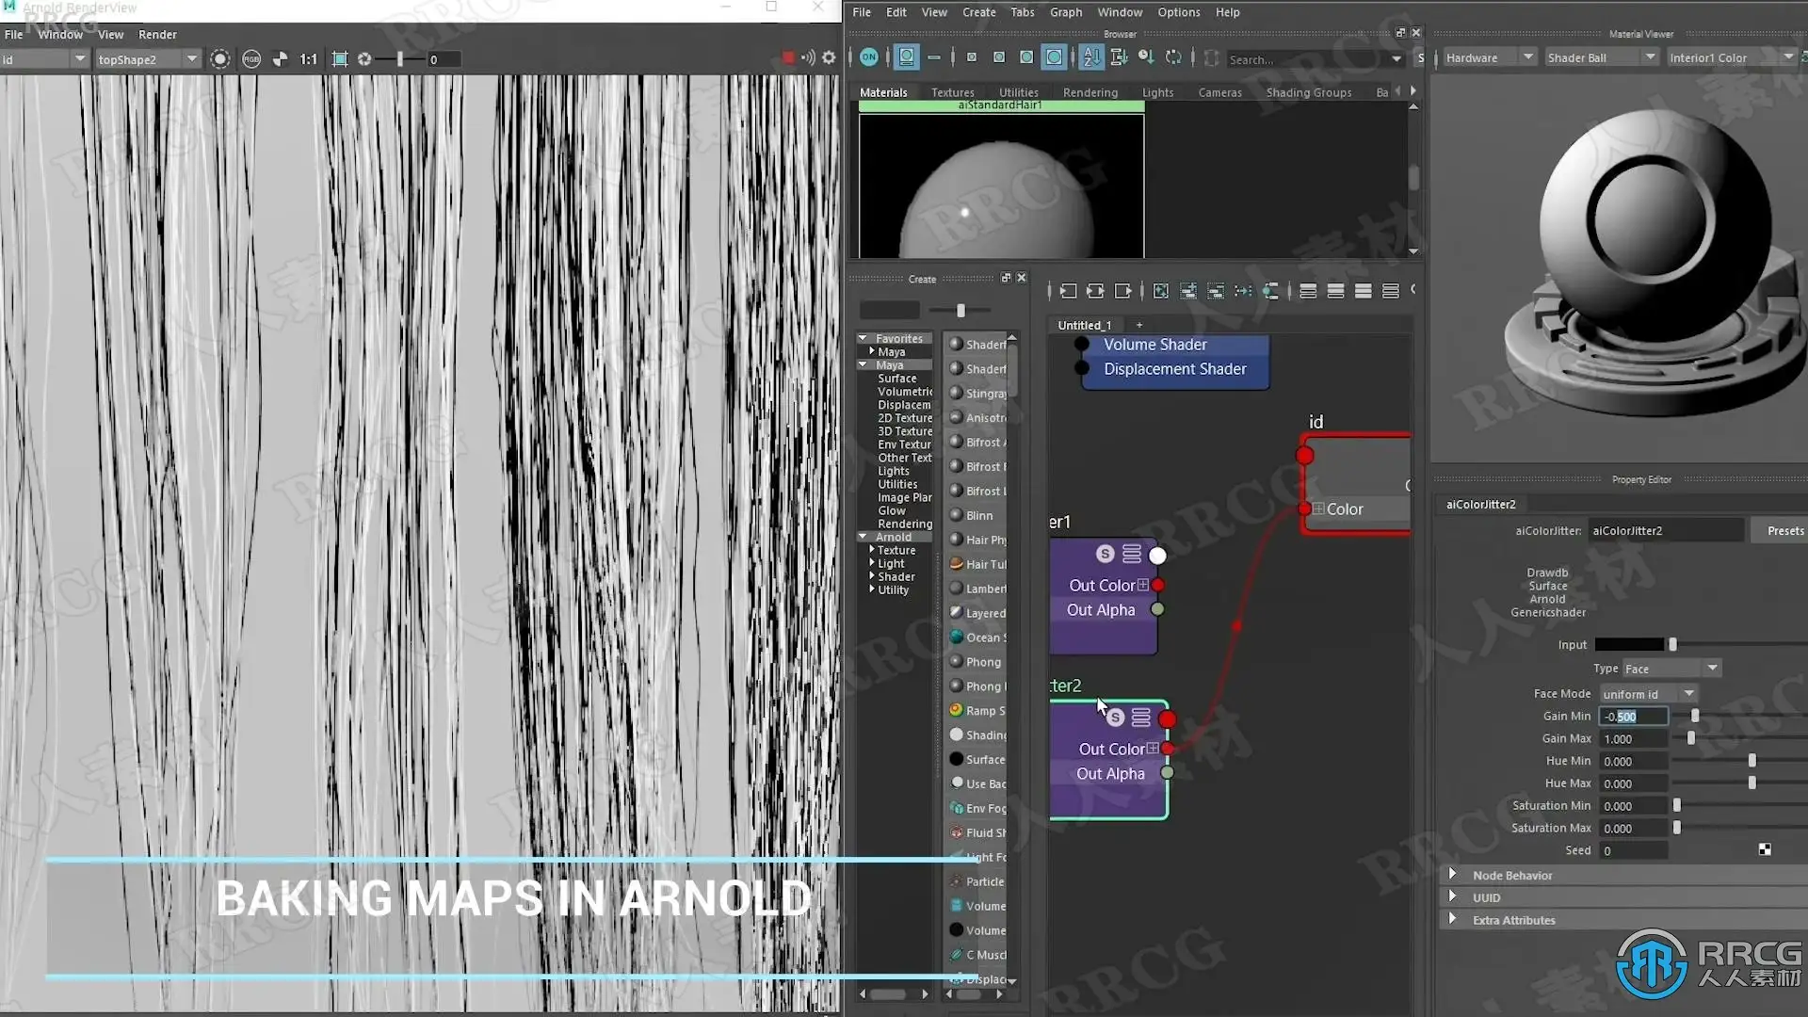1808x1017 pixels.
Task: Toggle solo S on aiColorJitter2 node
Action: pyautogui.click(x=1115, y=718)
